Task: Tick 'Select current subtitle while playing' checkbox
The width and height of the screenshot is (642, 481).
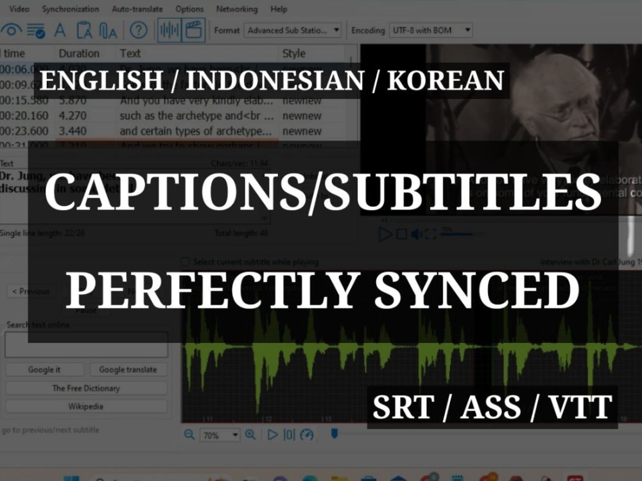Action: [x=185, y=262]
